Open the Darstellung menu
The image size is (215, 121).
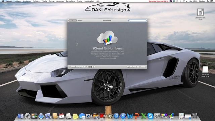[x=70, y=1]
